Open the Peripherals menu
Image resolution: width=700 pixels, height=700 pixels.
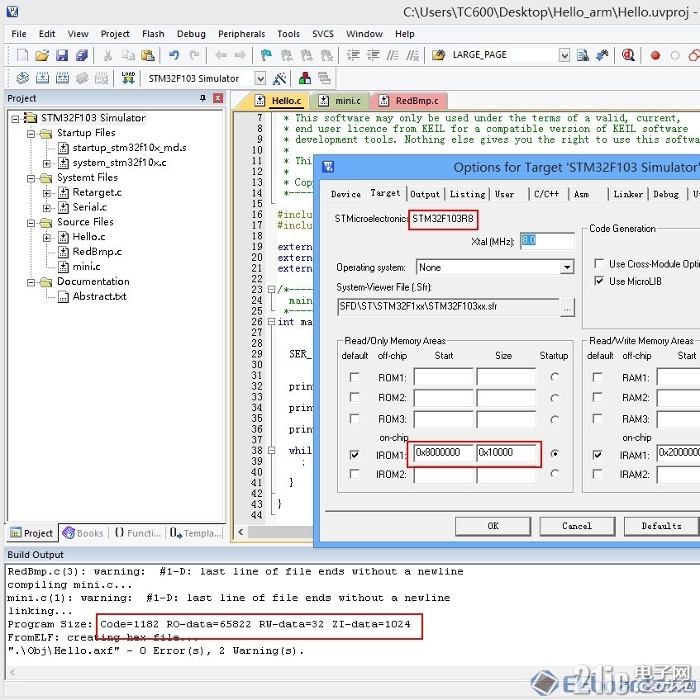(241, 34)
